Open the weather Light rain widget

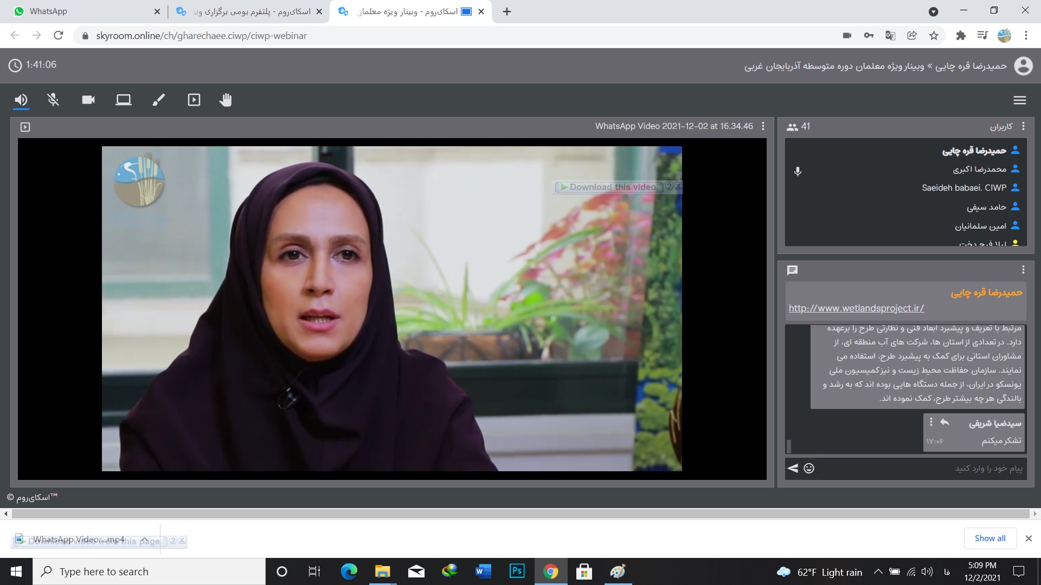coord(819,572)
